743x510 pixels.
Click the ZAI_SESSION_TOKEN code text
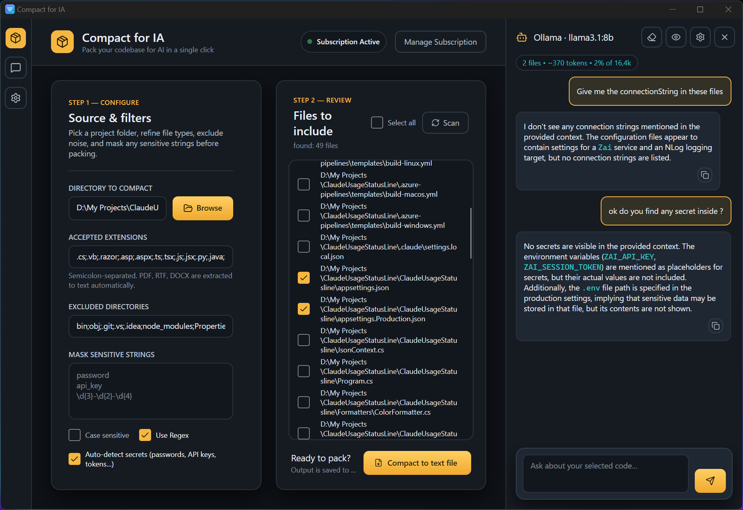(x=562, y=267)
